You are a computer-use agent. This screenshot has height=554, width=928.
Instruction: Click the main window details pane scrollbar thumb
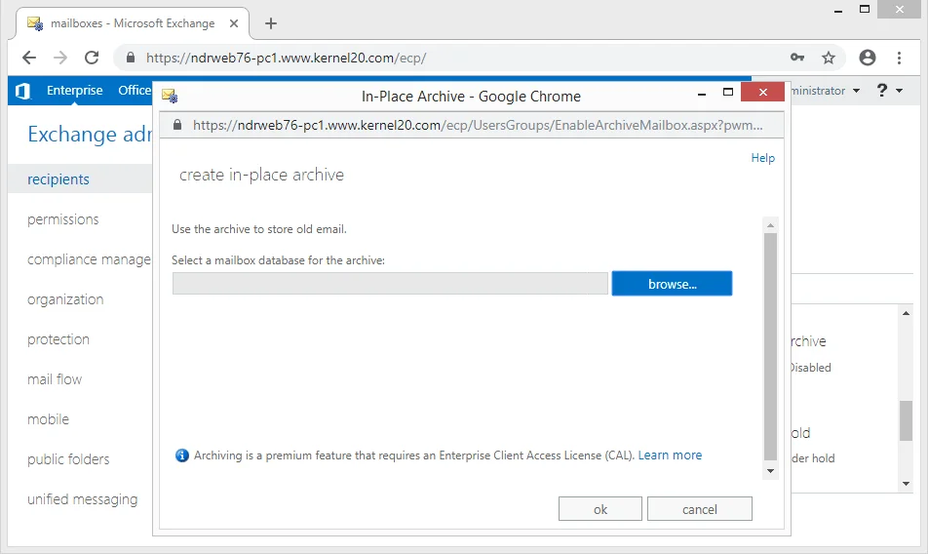907,420
